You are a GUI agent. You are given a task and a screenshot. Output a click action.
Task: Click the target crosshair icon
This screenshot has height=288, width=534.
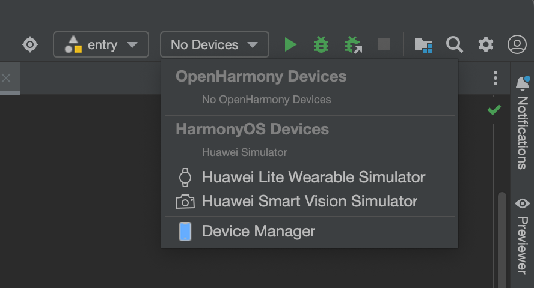tap(30, 44)
